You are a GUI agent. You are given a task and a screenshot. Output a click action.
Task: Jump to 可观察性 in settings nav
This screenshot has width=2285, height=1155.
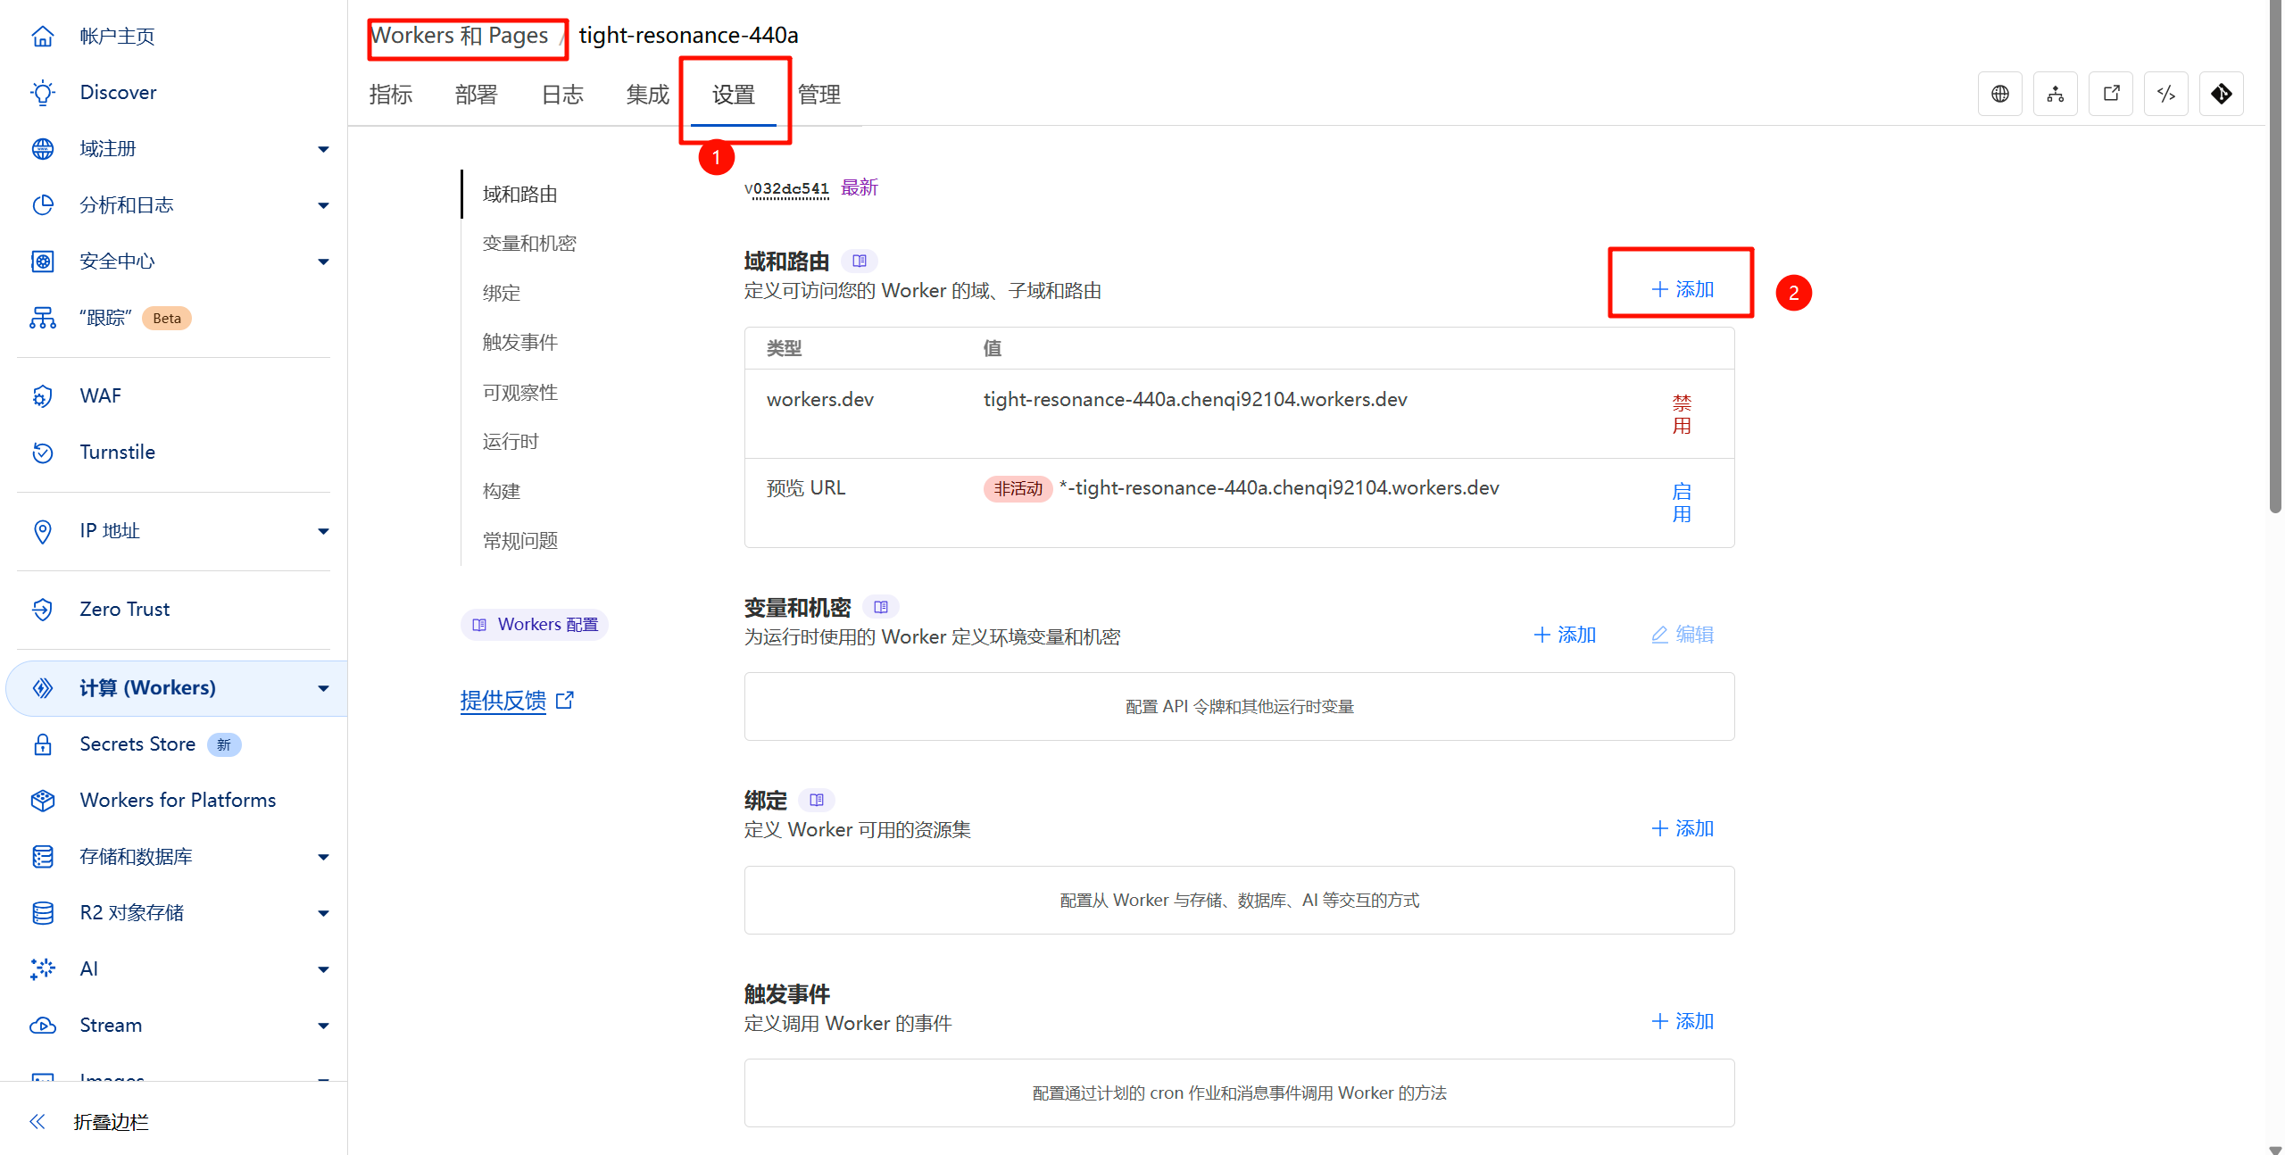click(x=520, y=393)
